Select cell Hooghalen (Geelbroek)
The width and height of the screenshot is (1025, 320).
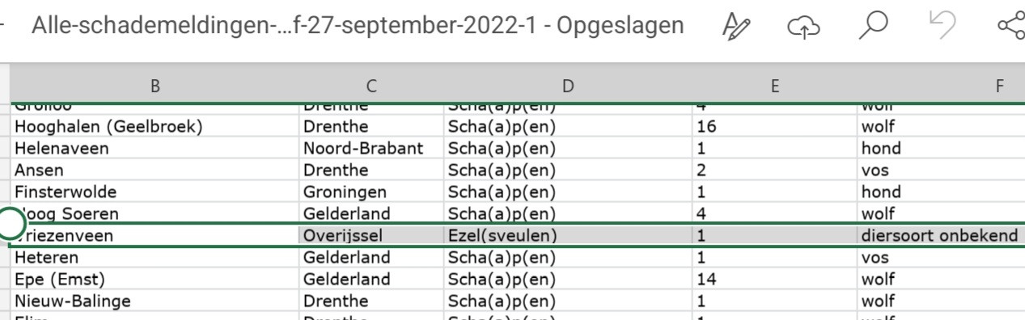pyautogui.click(x=155, y=127)
